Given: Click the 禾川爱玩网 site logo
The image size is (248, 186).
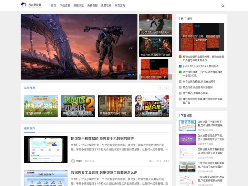Looking at the screenshot, I should [32, 5].
